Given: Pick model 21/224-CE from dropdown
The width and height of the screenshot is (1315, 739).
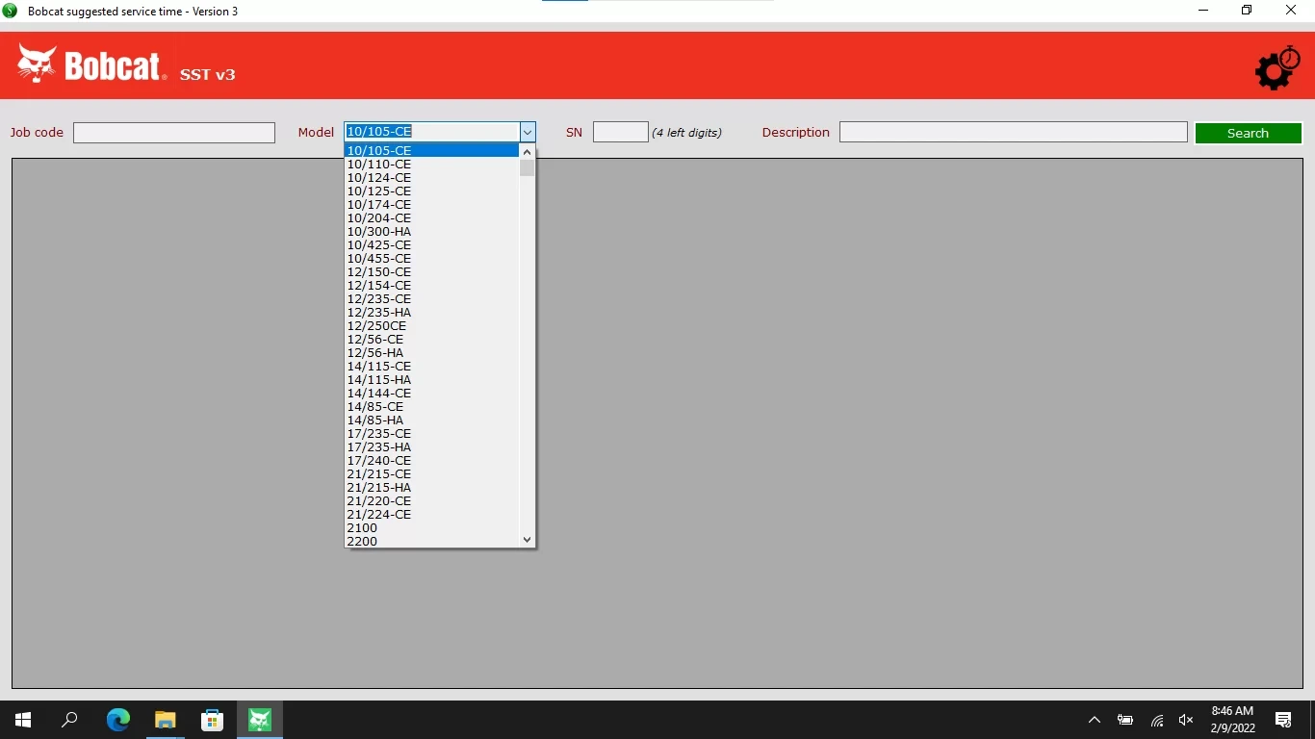Looking at the screenshot, I should pos(379,515).
